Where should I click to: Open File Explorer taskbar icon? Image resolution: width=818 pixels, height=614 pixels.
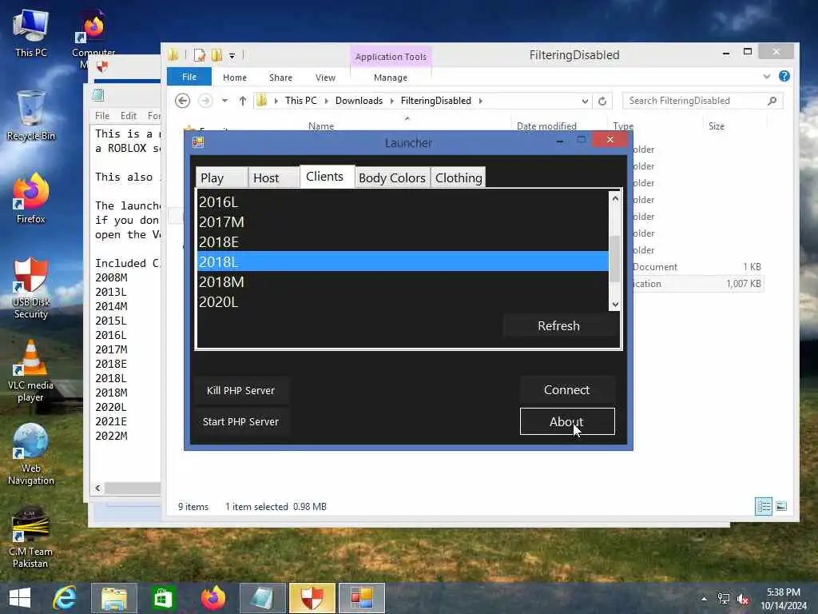(114, 598)
